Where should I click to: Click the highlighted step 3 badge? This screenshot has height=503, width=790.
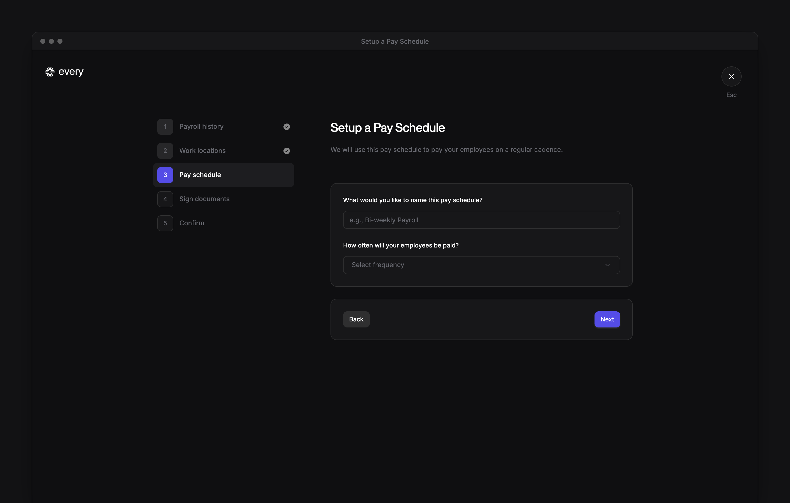(x=165, y=175)
